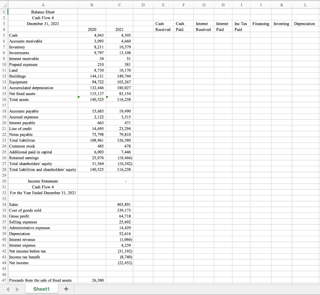The image size is (320, 295).
Task: Click Additional paid in capital label
Action: [31, 152]
